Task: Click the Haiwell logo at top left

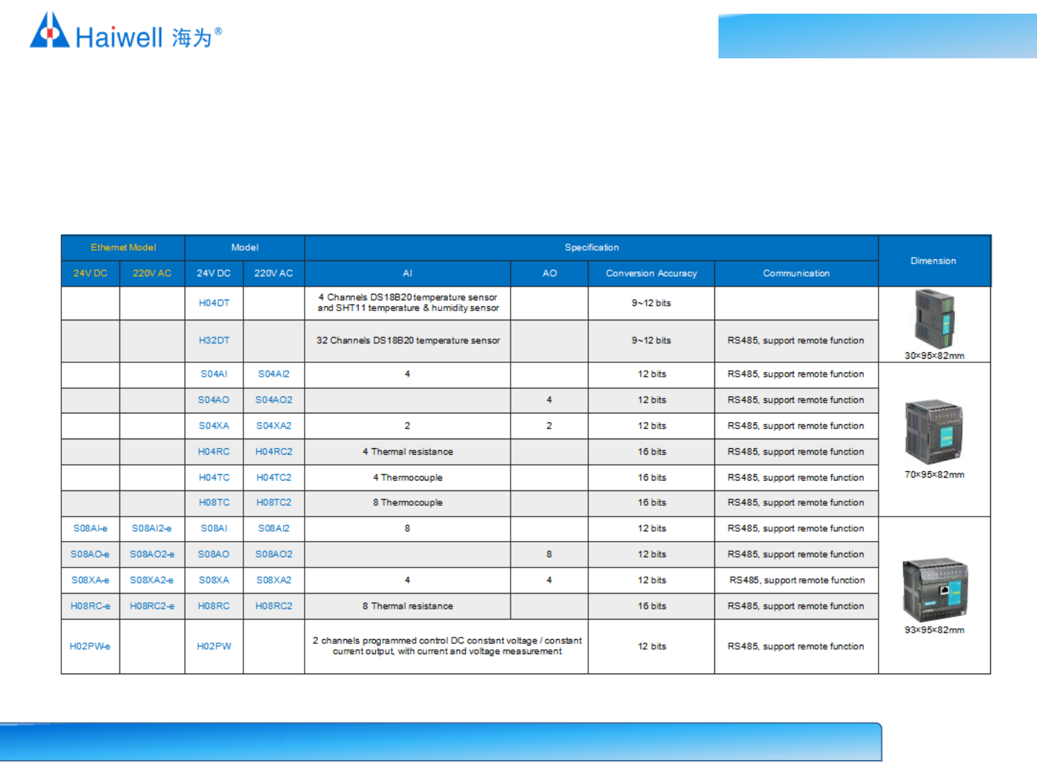Action: click(x=125, y=31)
